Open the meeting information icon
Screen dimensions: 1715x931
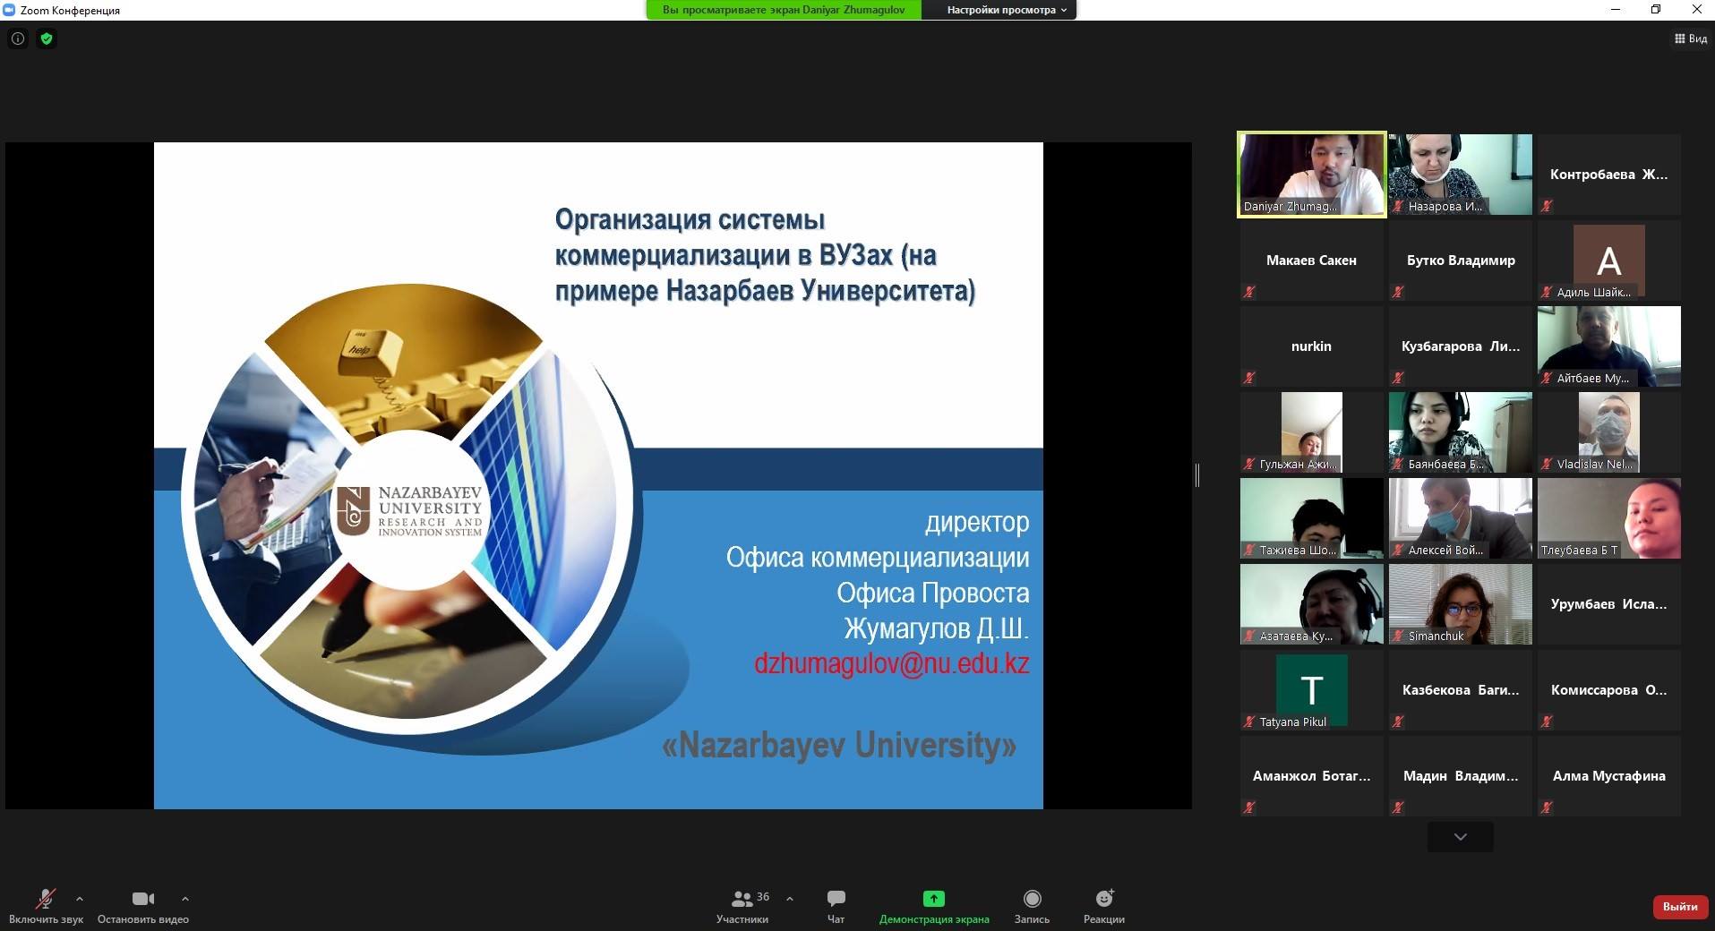tap(18, 38)
